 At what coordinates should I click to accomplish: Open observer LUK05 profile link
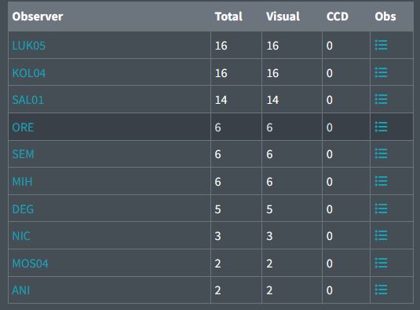pyautogui.click(x=29, y=46)
